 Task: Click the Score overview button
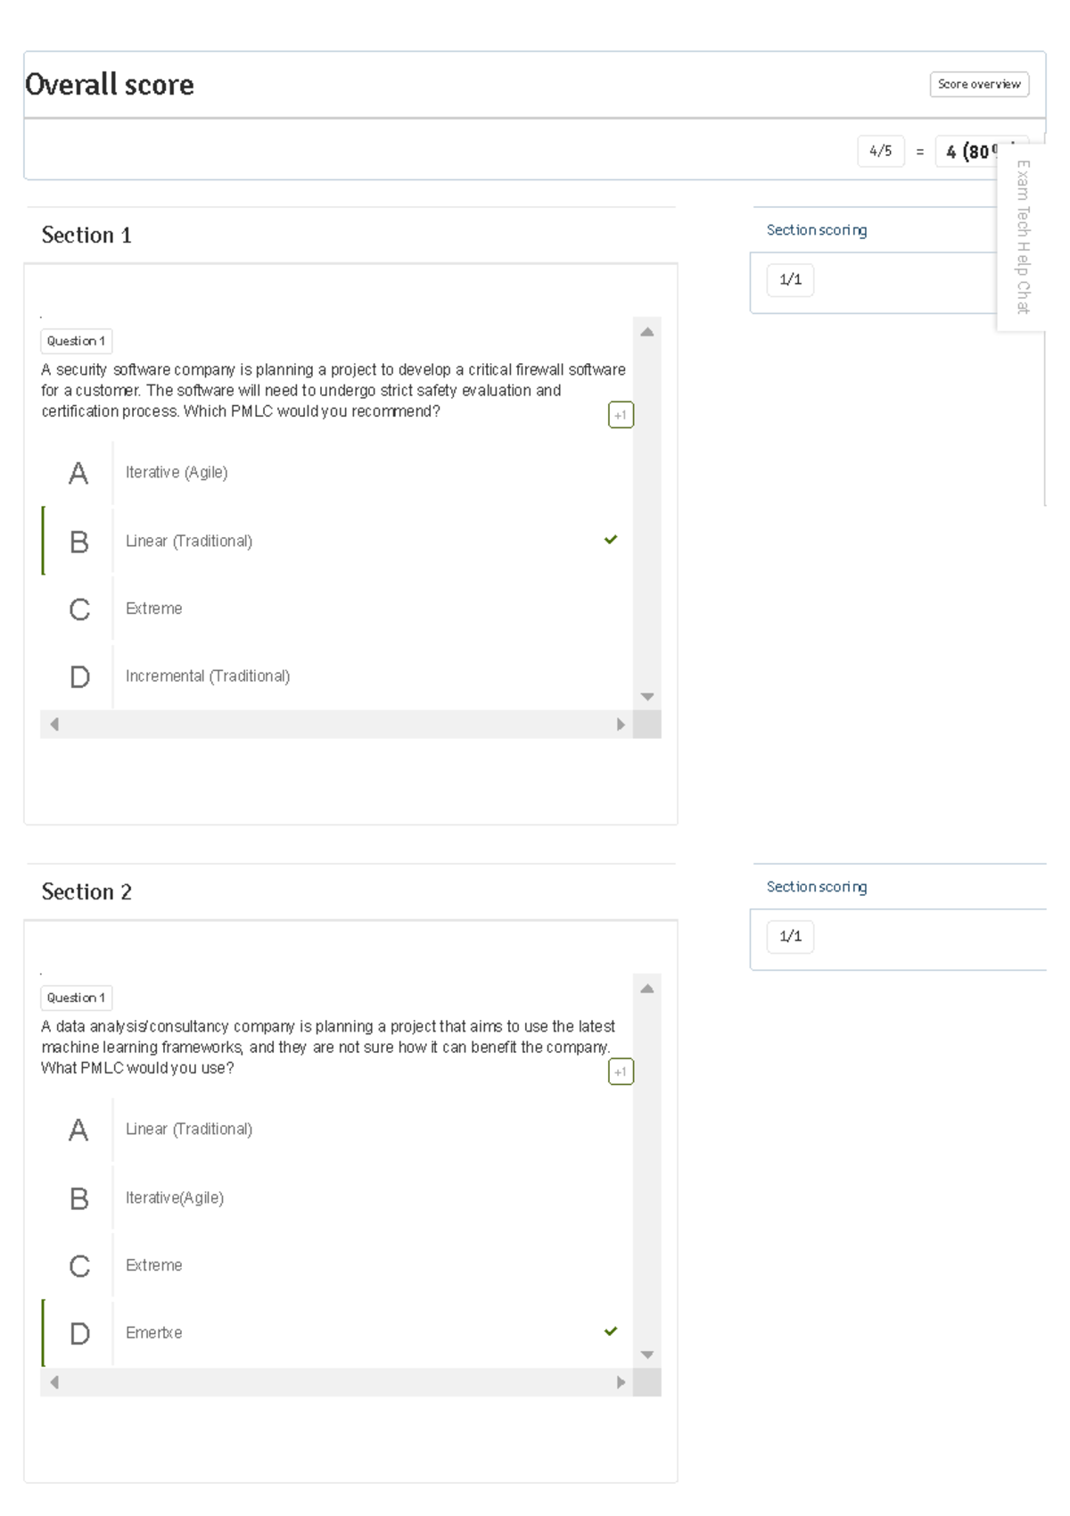(x=978, y=84)
